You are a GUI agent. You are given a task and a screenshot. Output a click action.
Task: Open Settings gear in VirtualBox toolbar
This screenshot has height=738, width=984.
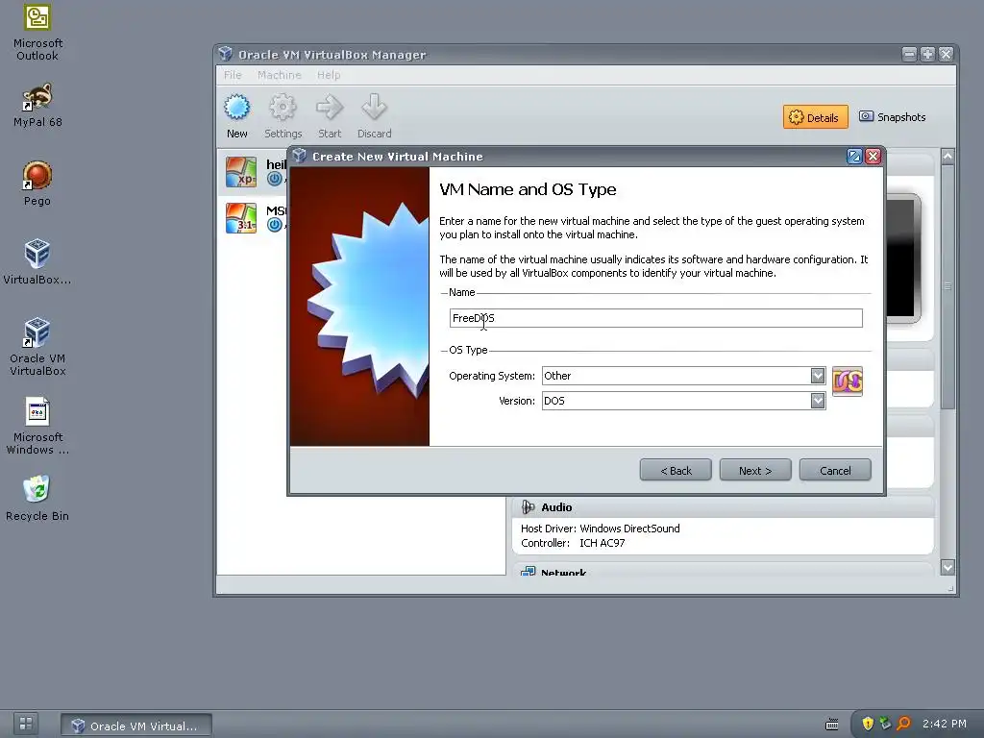point(283,108)
